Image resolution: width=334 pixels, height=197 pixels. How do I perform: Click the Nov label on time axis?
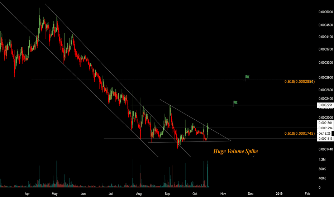[223, 194]
